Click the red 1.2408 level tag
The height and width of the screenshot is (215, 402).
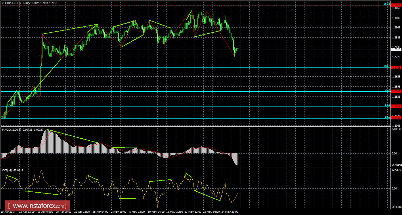396,118
